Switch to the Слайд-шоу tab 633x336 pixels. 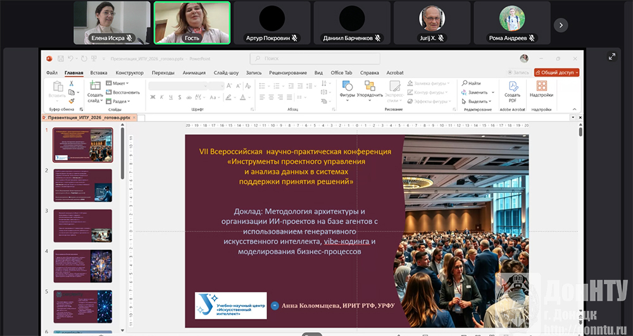click(226, 73)
